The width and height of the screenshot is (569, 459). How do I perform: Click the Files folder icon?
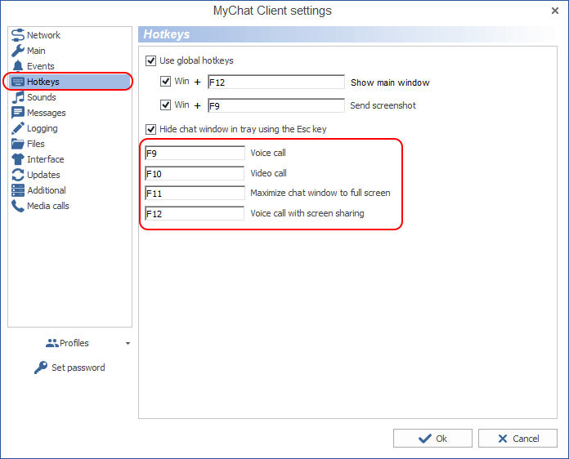pos(18,144)
